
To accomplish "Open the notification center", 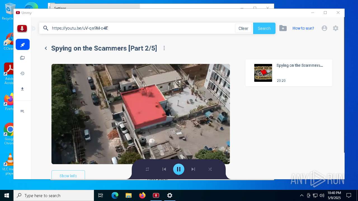I will tap(349, 195).
